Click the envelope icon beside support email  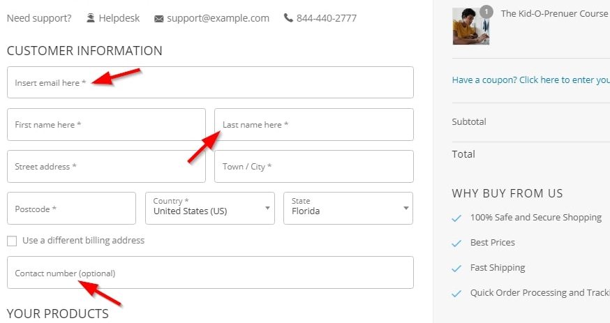pos(158,19)
